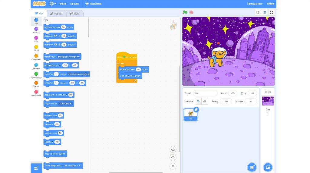The height and width of the screenshot is (173, 310).
Task: Open випадкова позиція dropdown in перейти до block
Action: pyautogui.click(x=68, y=57)
